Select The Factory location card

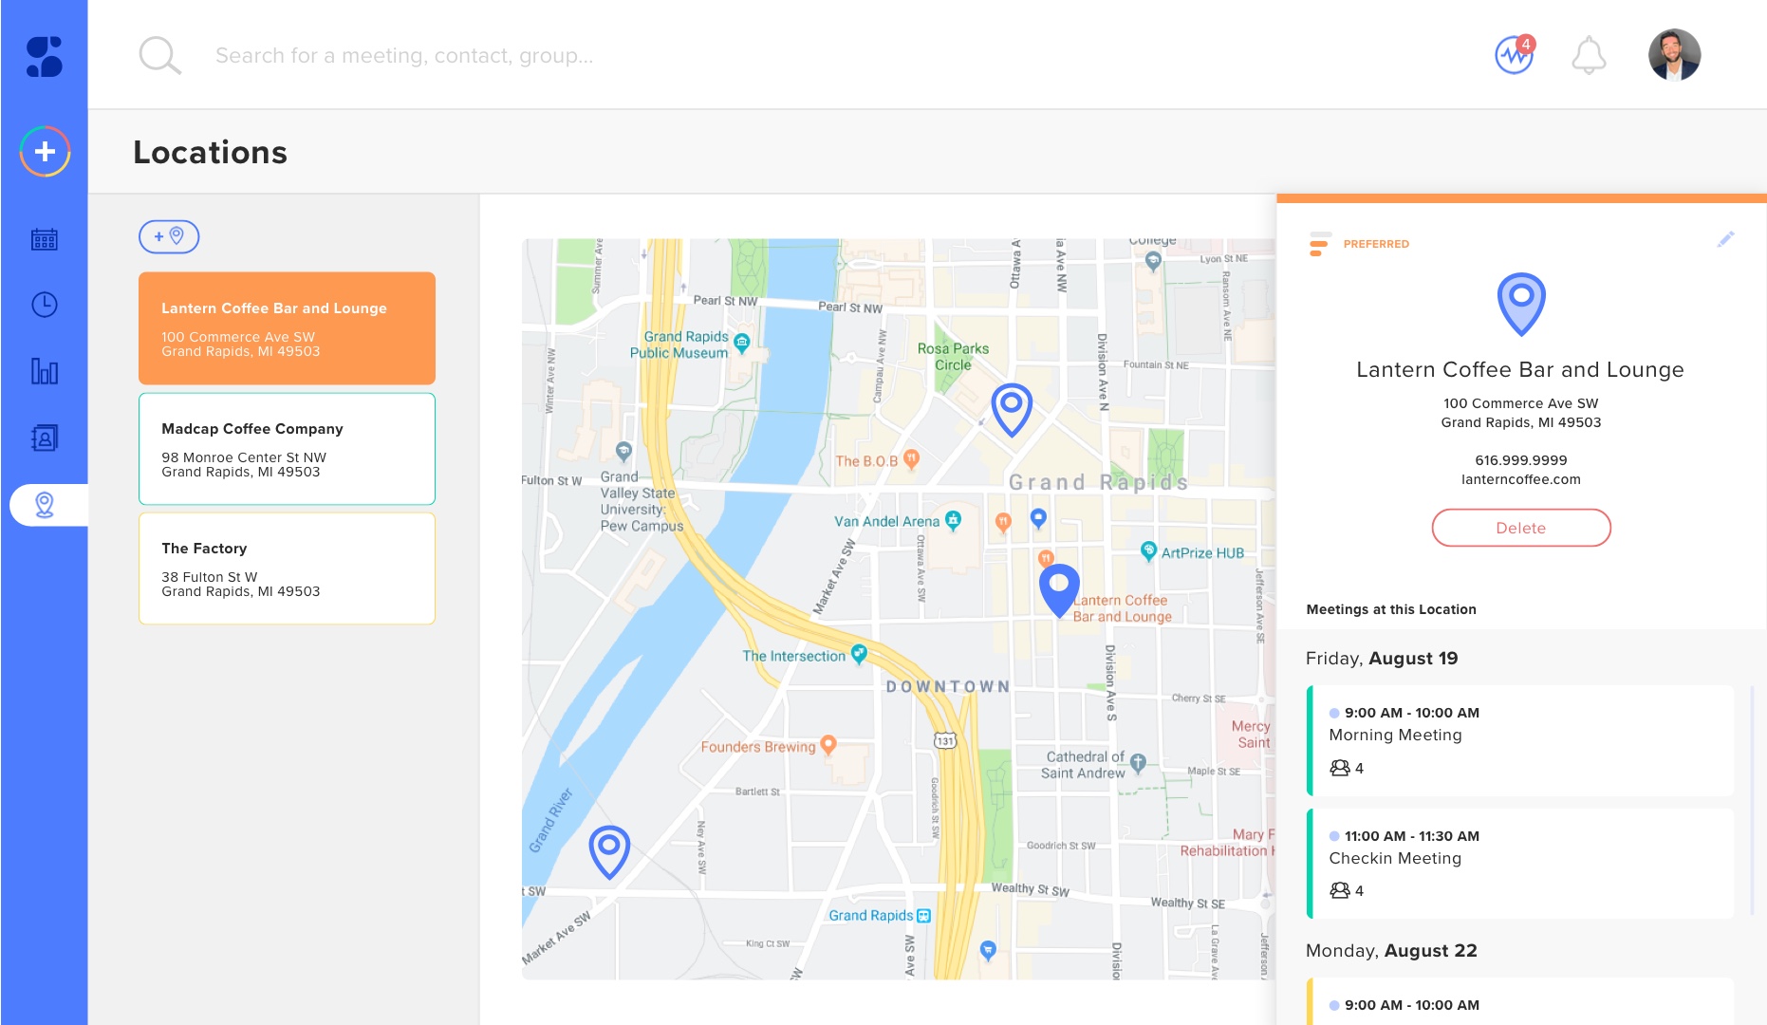(287, 568)
